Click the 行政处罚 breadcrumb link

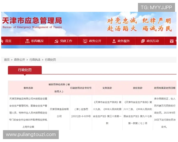[50, 60]
